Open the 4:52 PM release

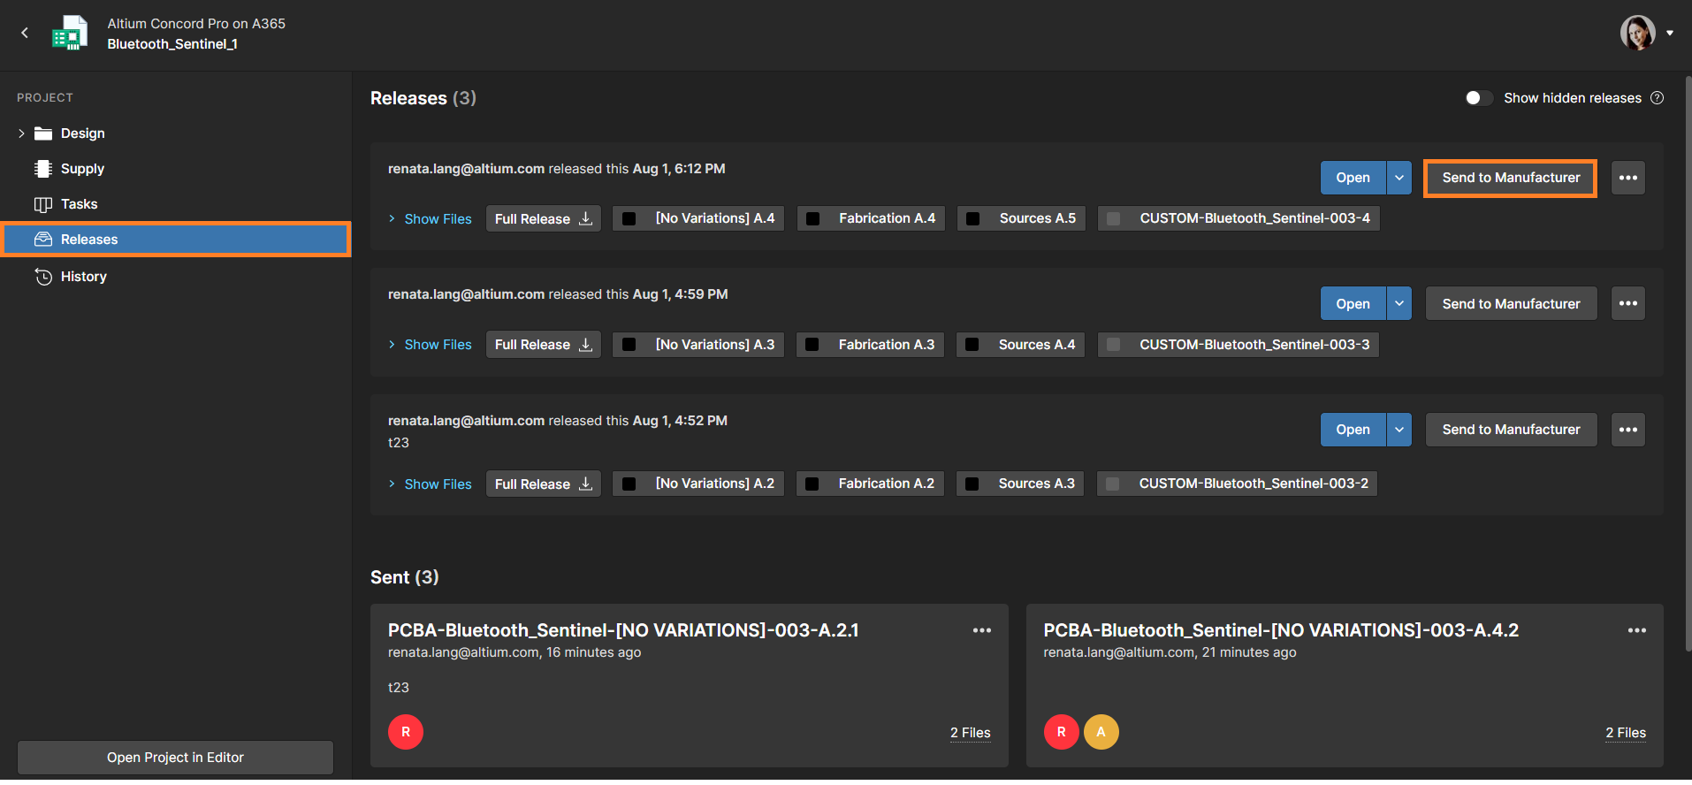tap(1353, 430)
